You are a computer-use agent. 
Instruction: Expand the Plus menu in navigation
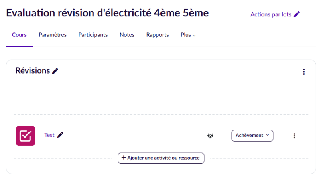coord(188,35)
